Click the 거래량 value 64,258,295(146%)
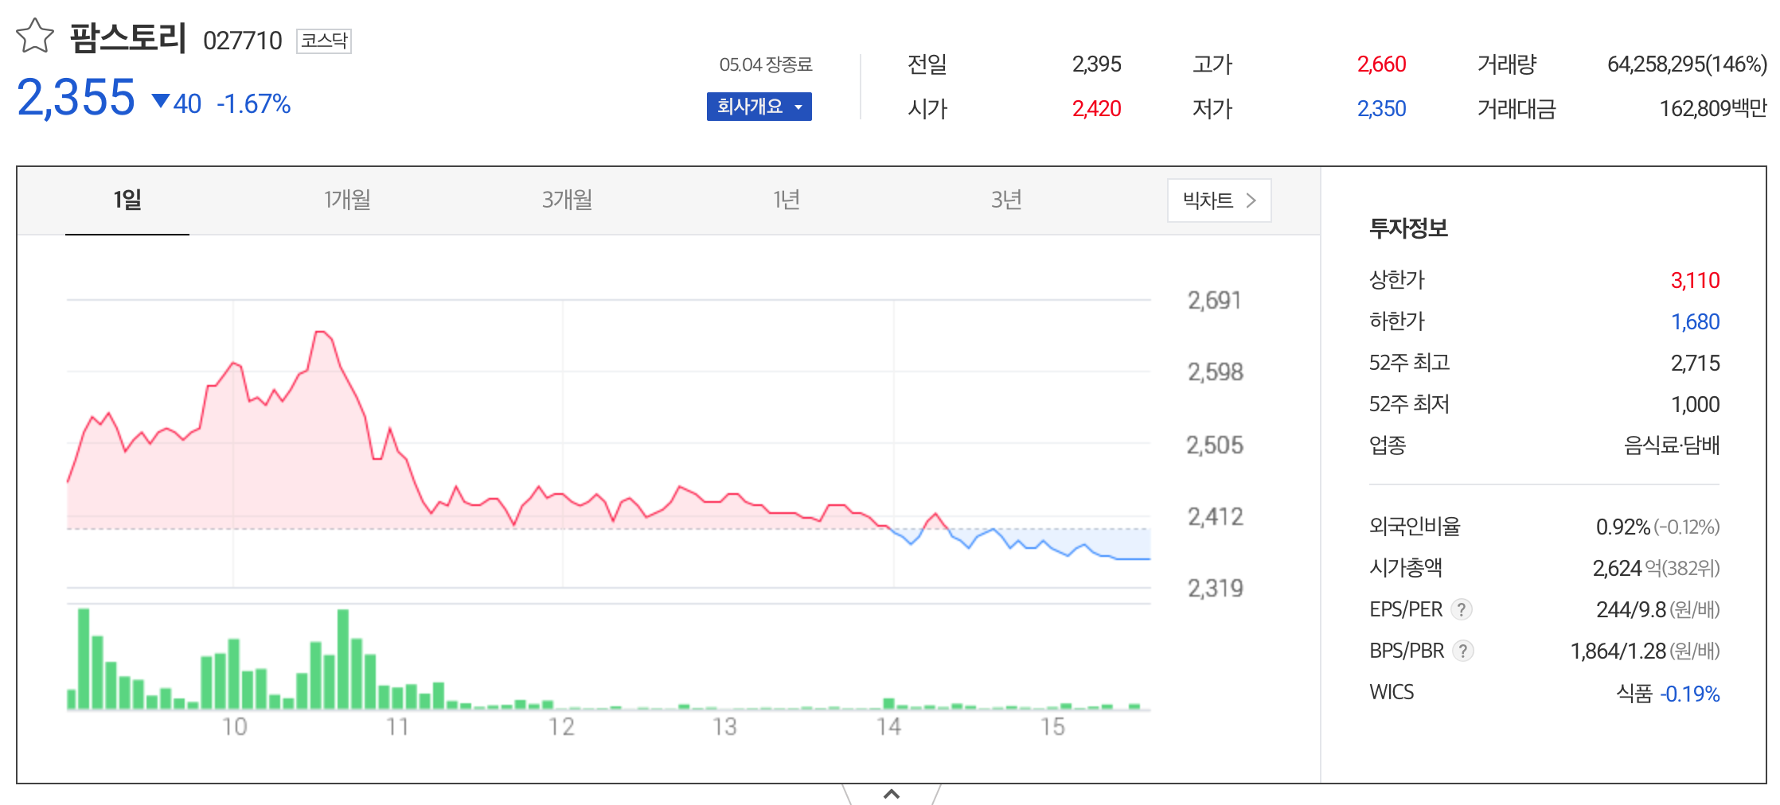The width and height of the screenshot is (1780, 805). click(x=1687, y=64)
